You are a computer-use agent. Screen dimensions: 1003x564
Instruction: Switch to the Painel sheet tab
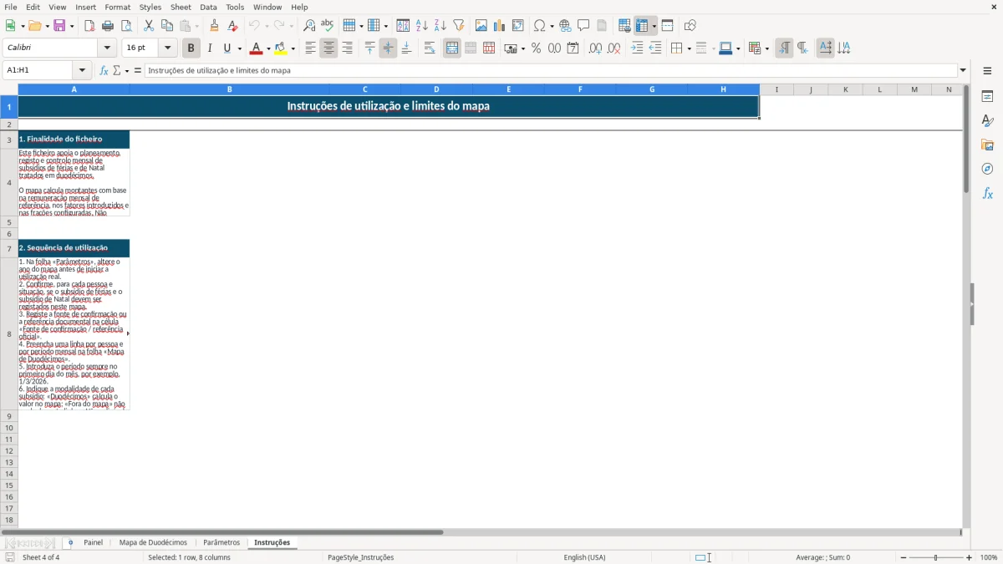coord(94,542)
